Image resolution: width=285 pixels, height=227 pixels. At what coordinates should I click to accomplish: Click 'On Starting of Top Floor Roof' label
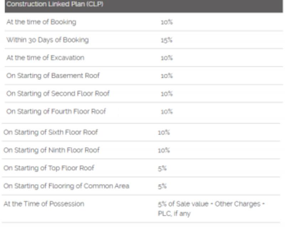pyautogui.click(x=49, y=168)
